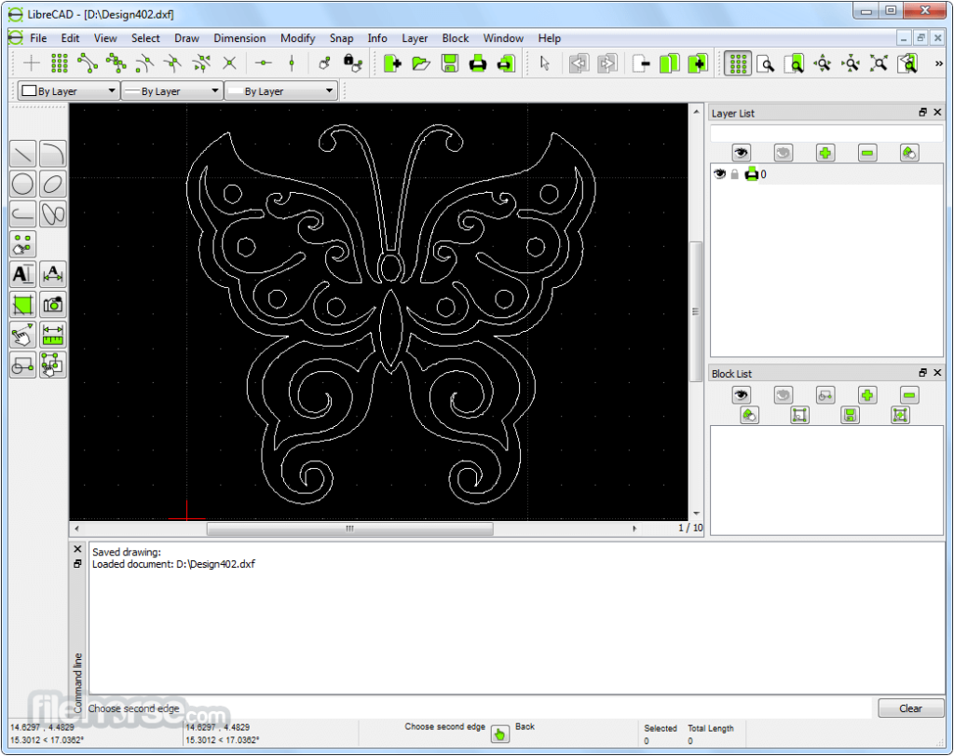
Task: Open the Snap menu
Action: [x=341, y=38]
